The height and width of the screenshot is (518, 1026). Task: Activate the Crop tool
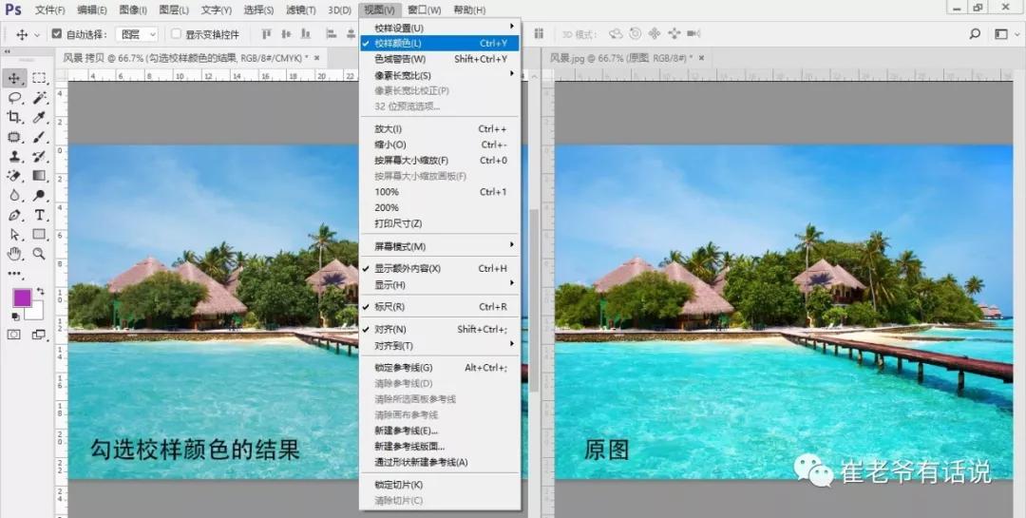[x=15, y=117]
